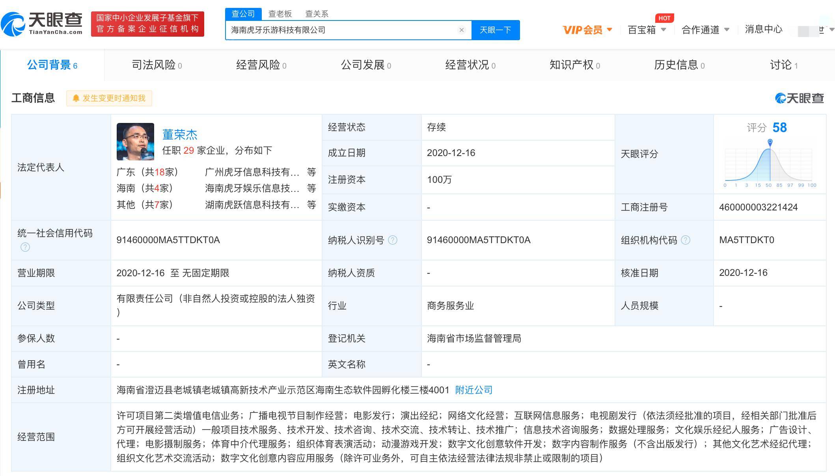
Task: Click the company name search input field
Action: point(339,30)
